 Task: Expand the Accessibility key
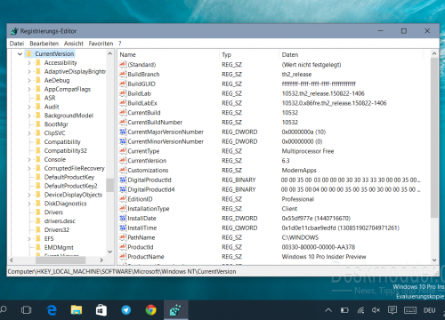(29, 63)
